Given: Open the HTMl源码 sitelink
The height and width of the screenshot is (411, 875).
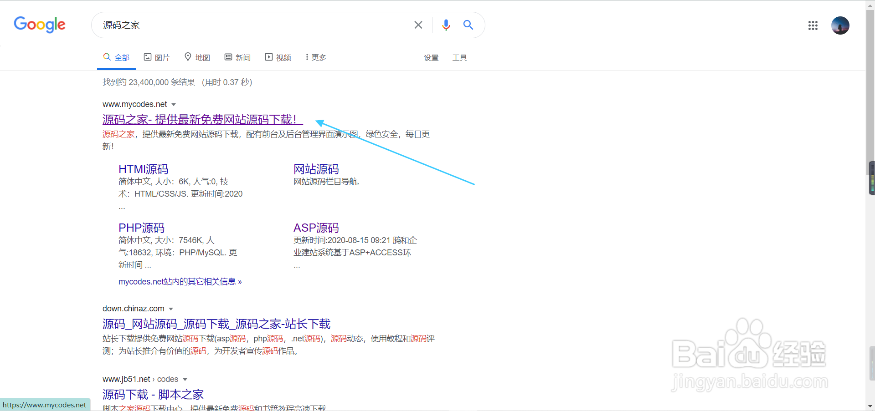Looking at the screenshot, I should (144, 169).
